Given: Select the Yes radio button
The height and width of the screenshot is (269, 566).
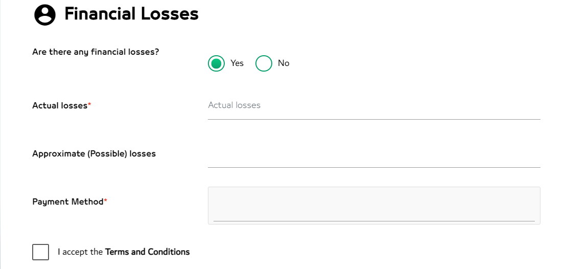Looking at the screenshot, I should [x=216, y=63].
